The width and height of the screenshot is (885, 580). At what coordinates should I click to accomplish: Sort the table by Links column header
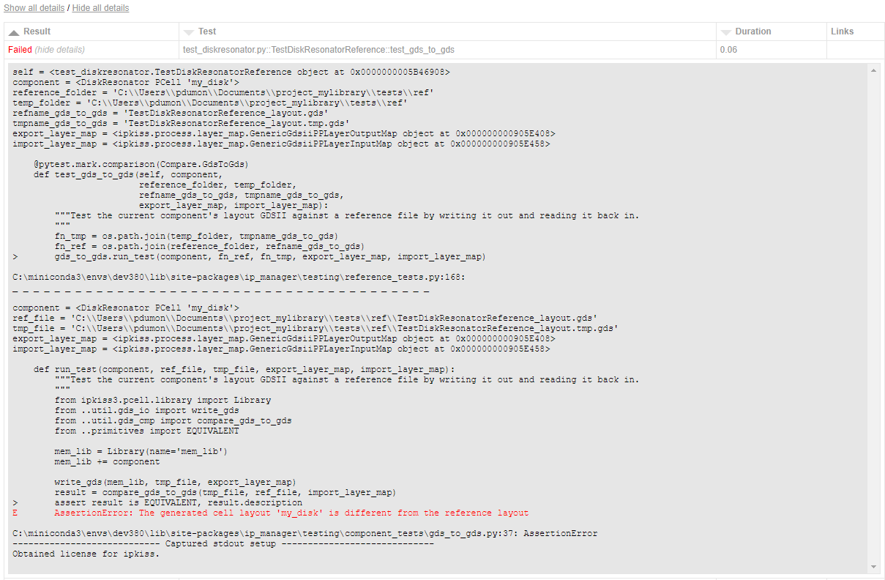(843, 31)
